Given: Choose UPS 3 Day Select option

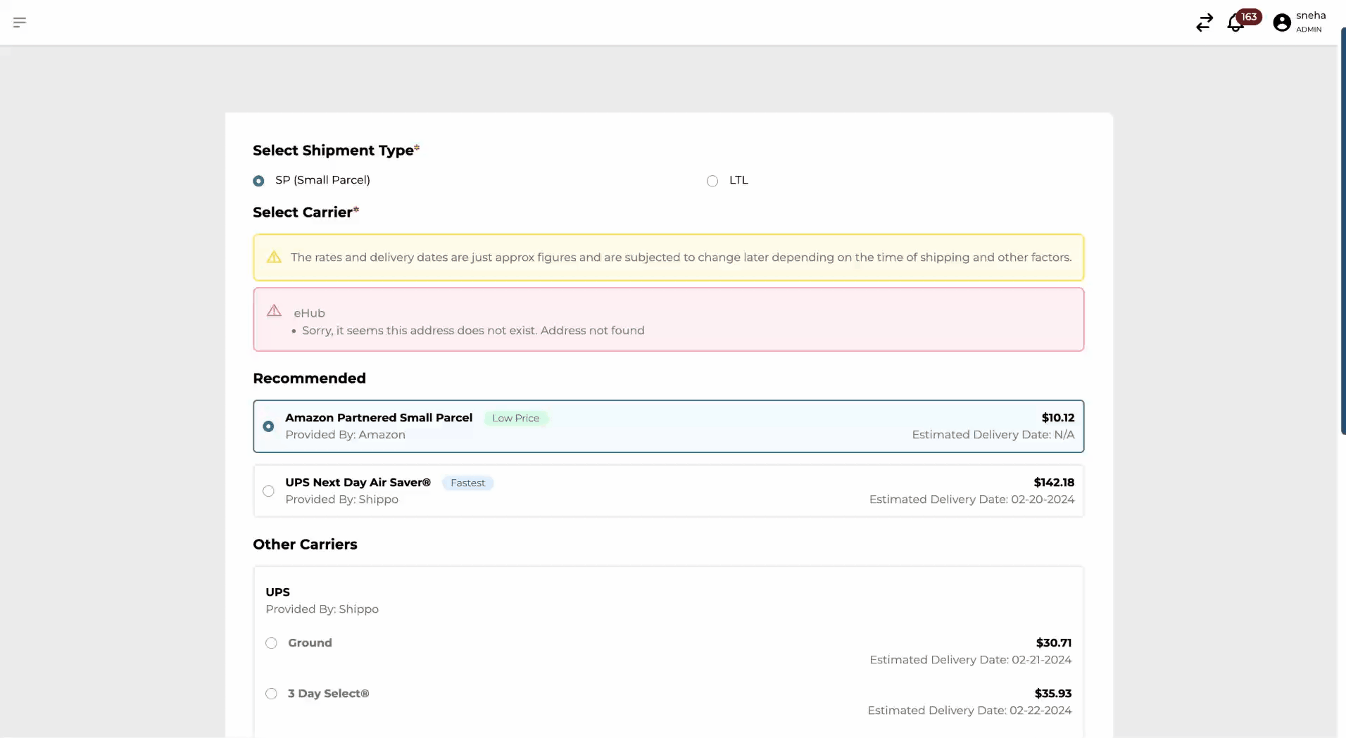Looking at the screenshot, I should point(271,694).
